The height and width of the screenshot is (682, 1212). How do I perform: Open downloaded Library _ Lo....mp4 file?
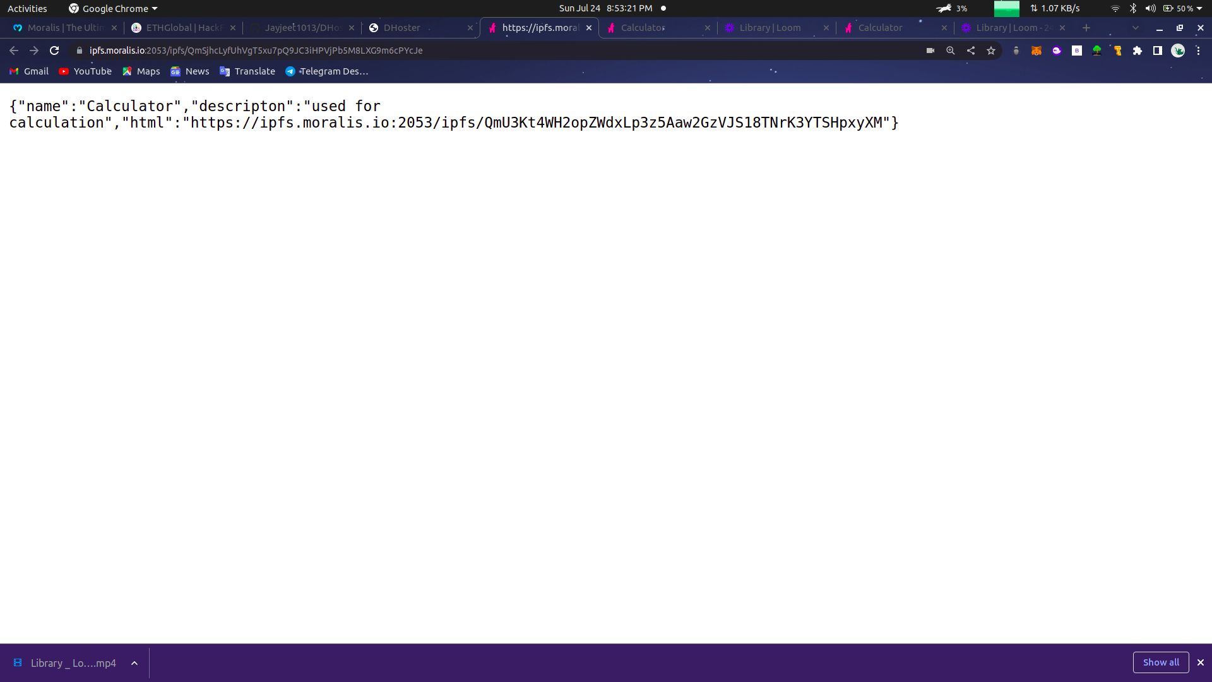[66, 663]
